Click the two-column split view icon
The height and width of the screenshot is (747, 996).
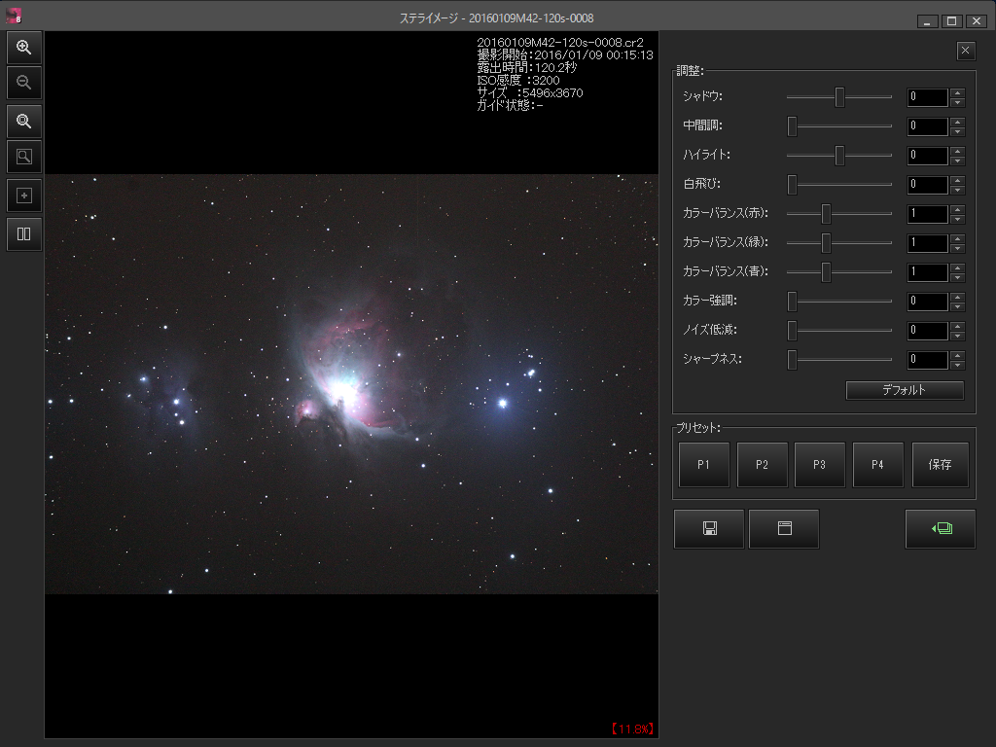tap(24, 233)
